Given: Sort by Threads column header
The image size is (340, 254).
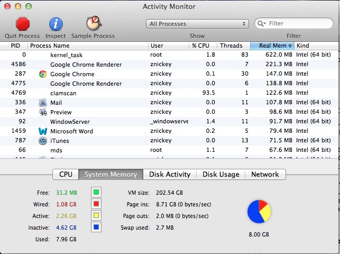Looking at the screenshot, I should (234, 46).
